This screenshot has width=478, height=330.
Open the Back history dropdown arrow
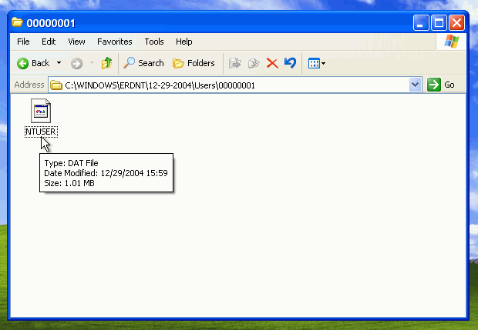59,63
